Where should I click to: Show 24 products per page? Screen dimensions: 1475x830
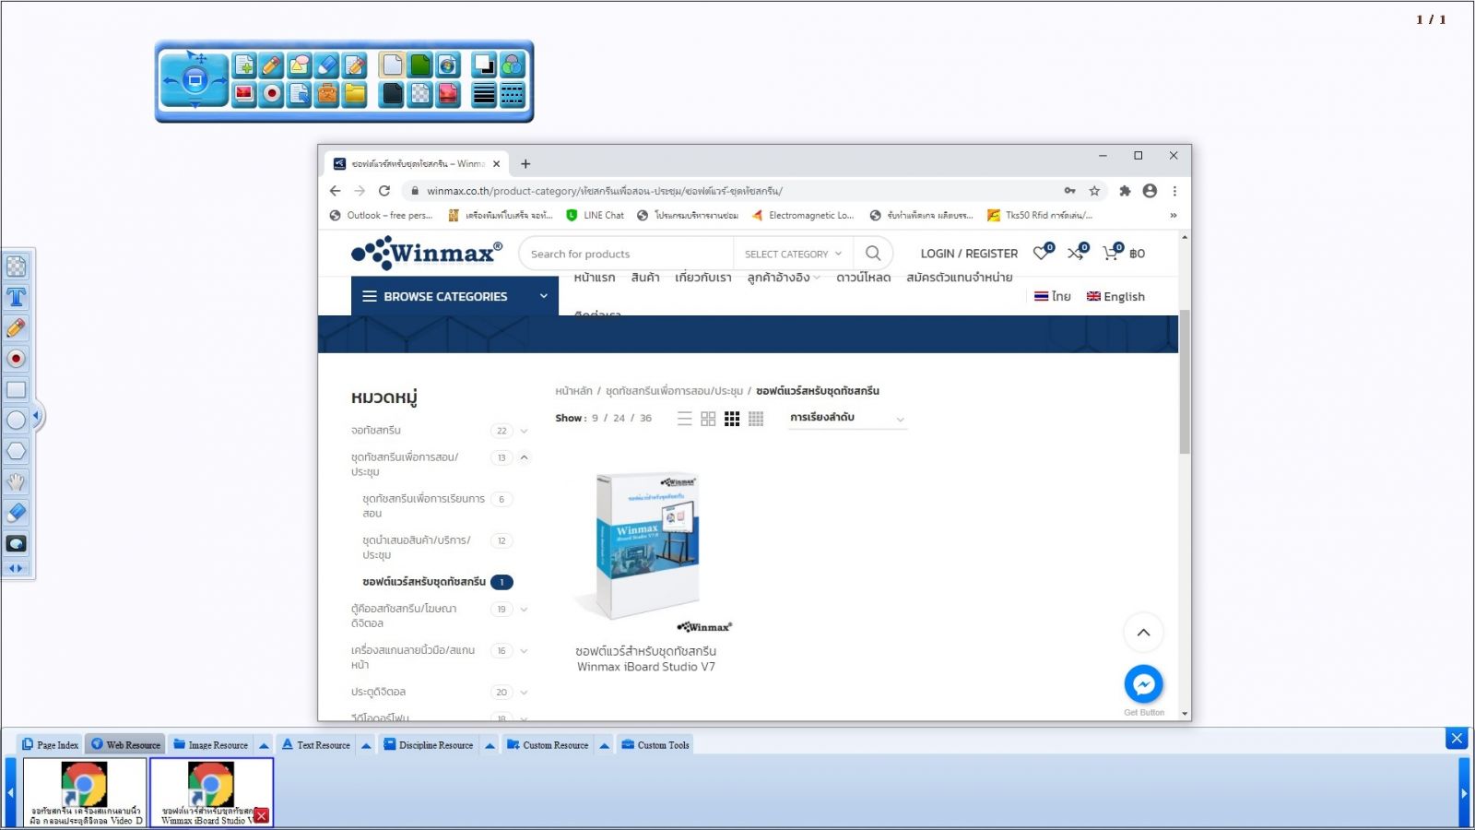[619, 418]
